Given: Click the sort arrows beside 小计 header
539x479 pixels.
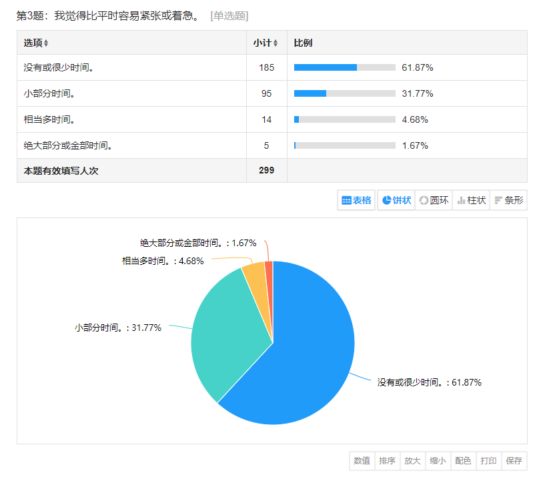Looking at the screenshot, I should (x=276, y=43).
